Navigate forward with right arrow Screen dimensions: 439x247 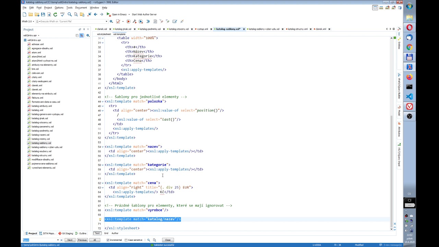pos(102,14)
